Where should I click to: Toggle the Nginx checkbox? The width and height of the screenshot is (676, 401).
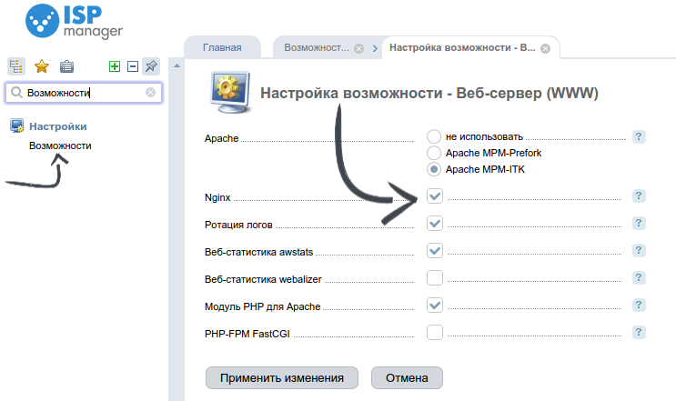(435, 196)
